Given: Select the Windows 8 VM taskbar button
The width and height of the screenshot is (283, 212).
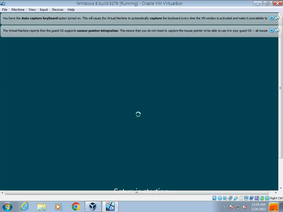Looking at the screenshot, I should (110, 206).
